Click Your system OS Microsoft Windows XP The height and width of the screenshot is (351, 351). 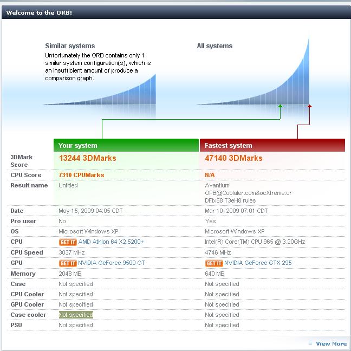point(88,231)
